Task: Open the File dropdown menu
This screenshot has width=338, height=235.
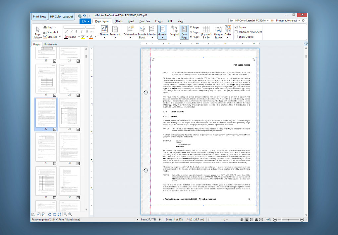Action: point(85,21)
